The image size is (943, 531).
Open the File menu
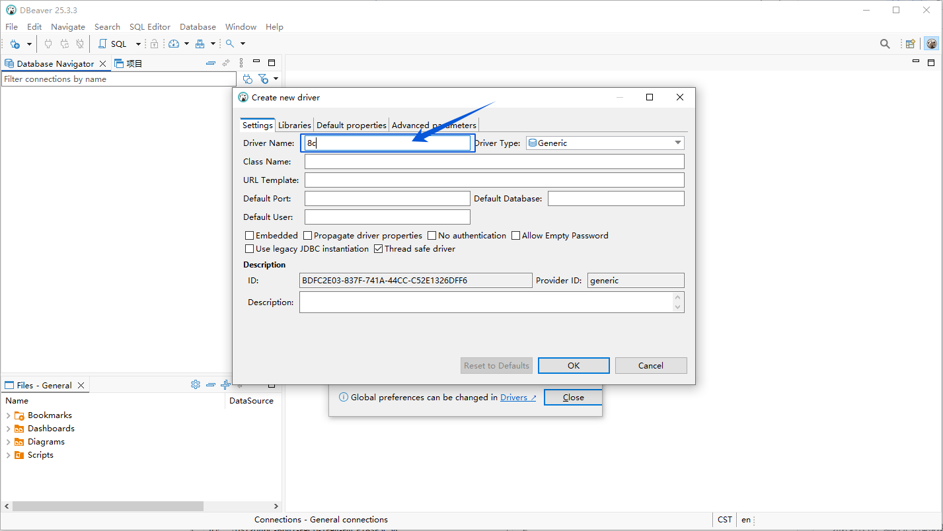(x=12, y=27)
